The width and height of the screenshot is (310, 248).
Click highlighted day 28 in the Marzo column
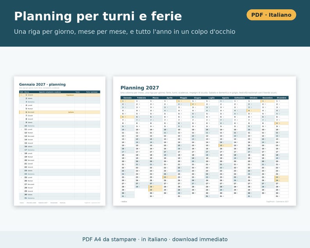tap(156, 187)
